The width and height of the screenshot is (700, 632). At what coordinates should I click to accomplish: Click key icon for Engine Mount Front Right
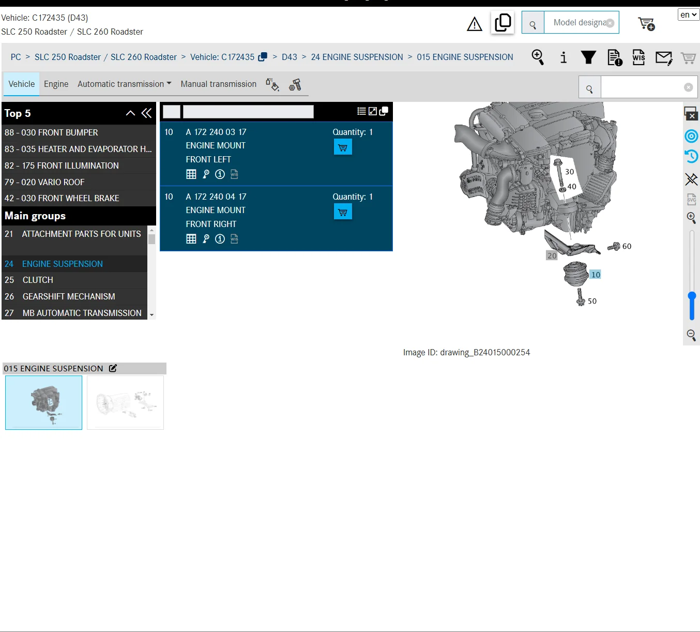(206, 238)
